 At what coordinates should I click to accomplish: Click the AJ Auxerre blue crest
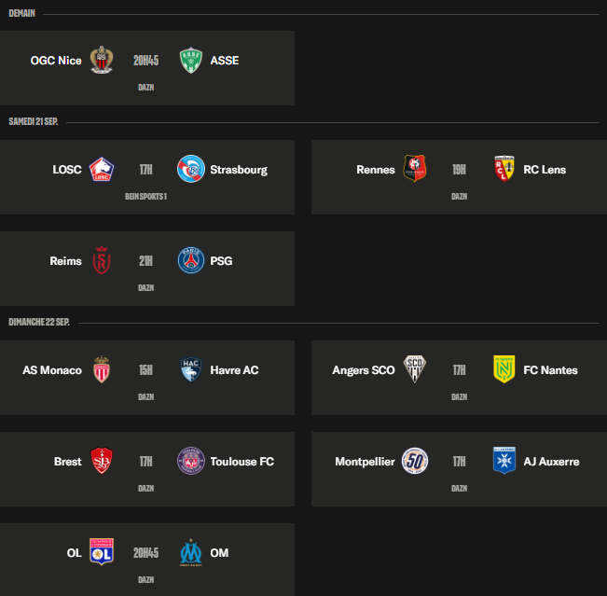pos(504,461)
